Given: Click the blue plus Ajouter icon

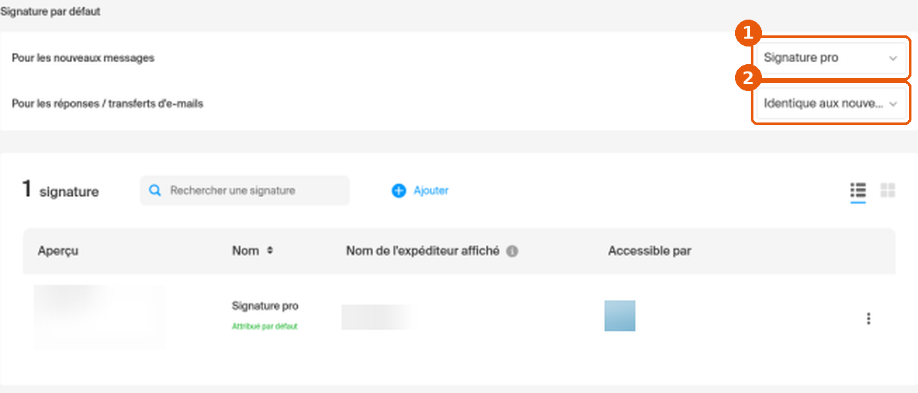Looking at the screenshot, I should click(399, 191).
